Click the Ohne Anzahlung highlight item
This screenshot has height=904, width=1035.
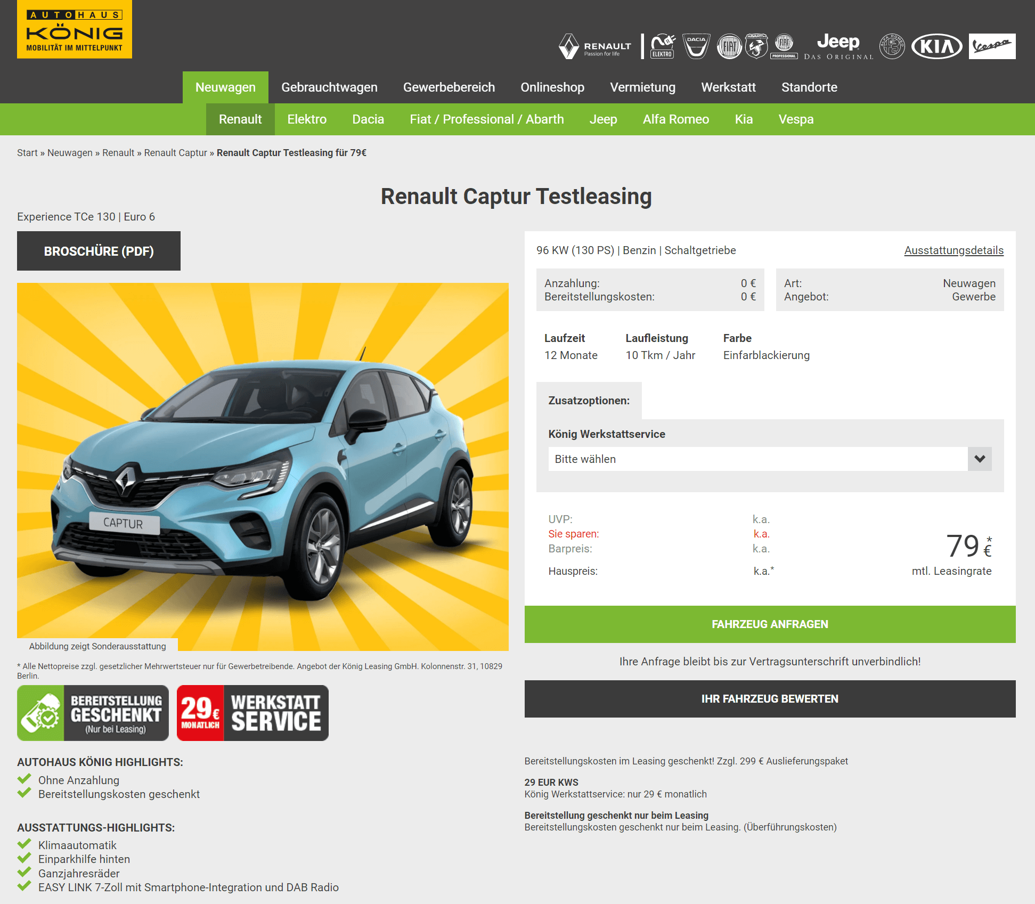(x=79, y=780)
